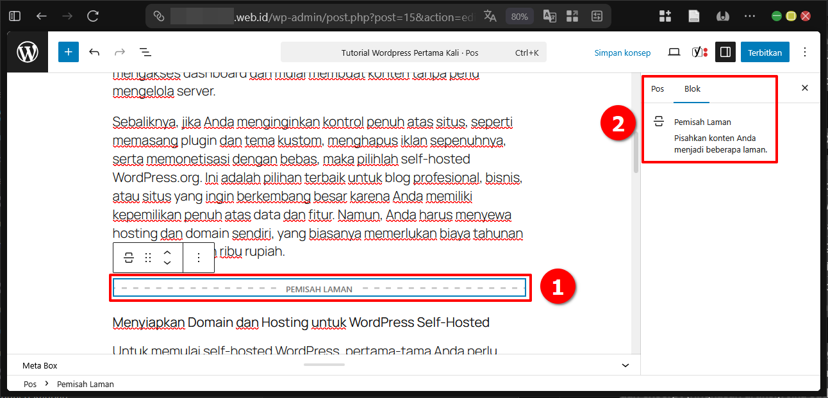
Task: Toggle the browser sidebar icon
Action: coord(14,15)
